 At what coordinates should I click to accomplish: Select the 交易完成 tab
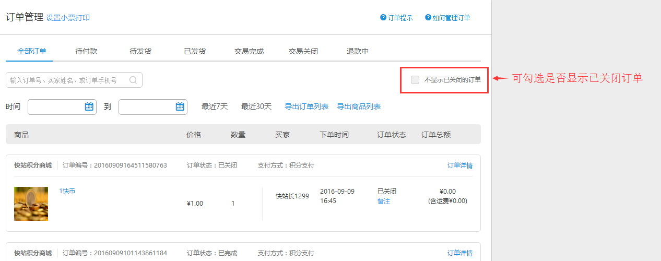[249, 51]
